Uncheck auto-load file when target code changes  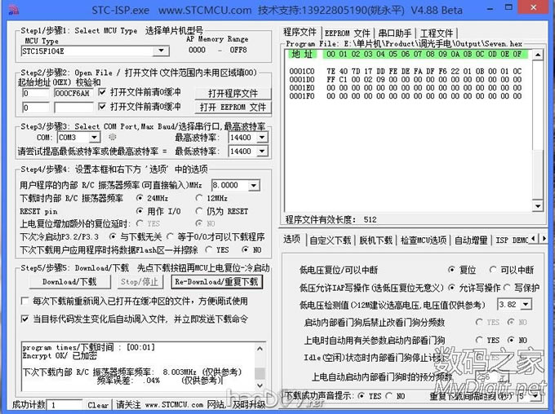24,318
